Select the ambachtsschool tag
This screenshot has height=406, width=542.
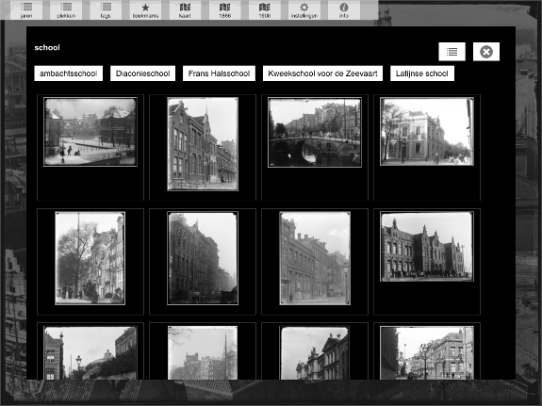[69, 73]
